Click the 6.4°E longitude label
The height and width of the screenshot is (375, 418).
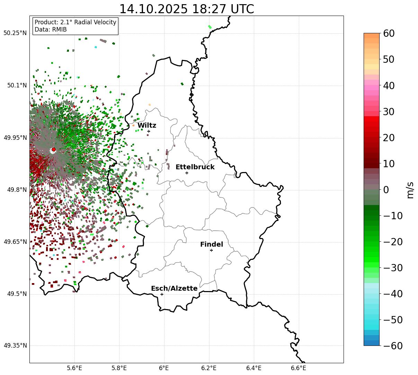pos(254,368)
